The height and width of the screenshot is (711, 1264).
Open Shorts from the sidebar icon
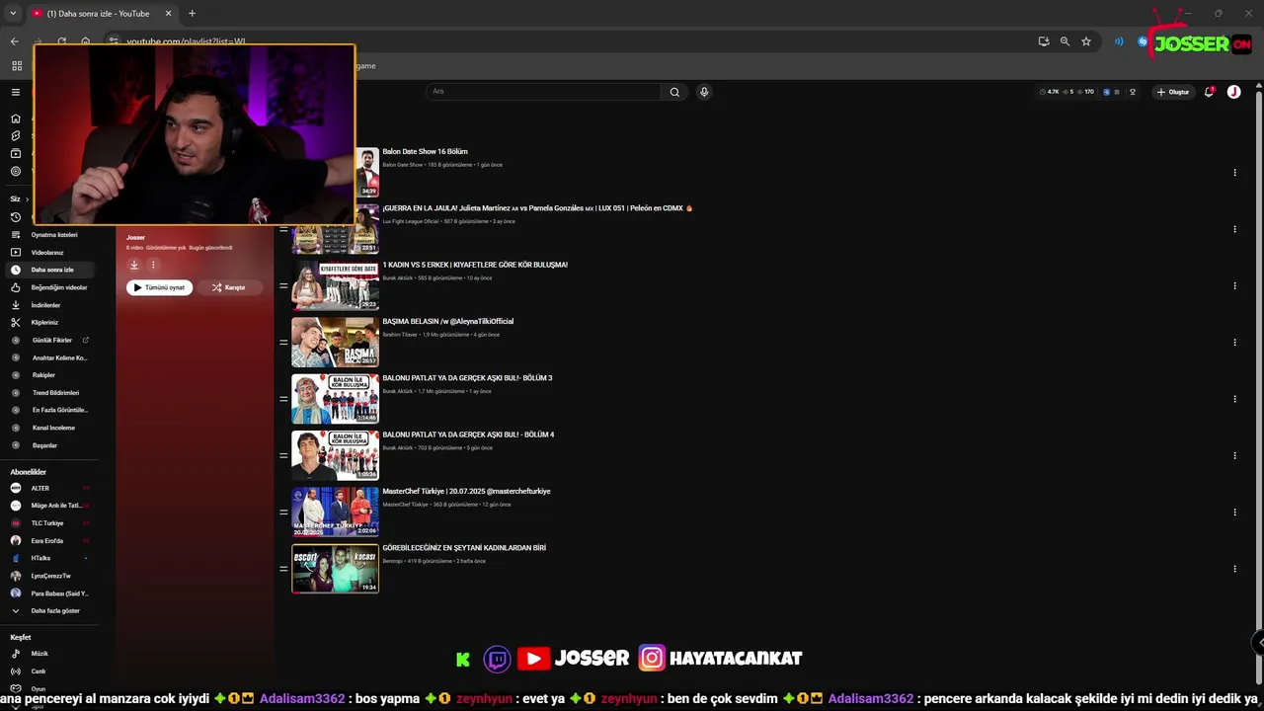click(x=16, y=135)
